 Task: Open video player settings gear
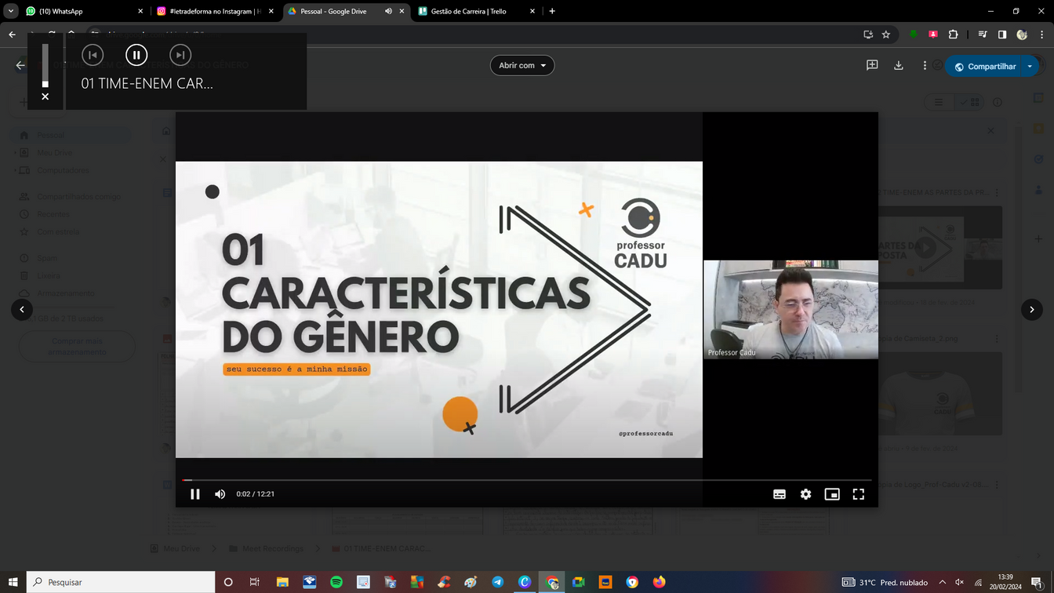(x=805, y=494)
